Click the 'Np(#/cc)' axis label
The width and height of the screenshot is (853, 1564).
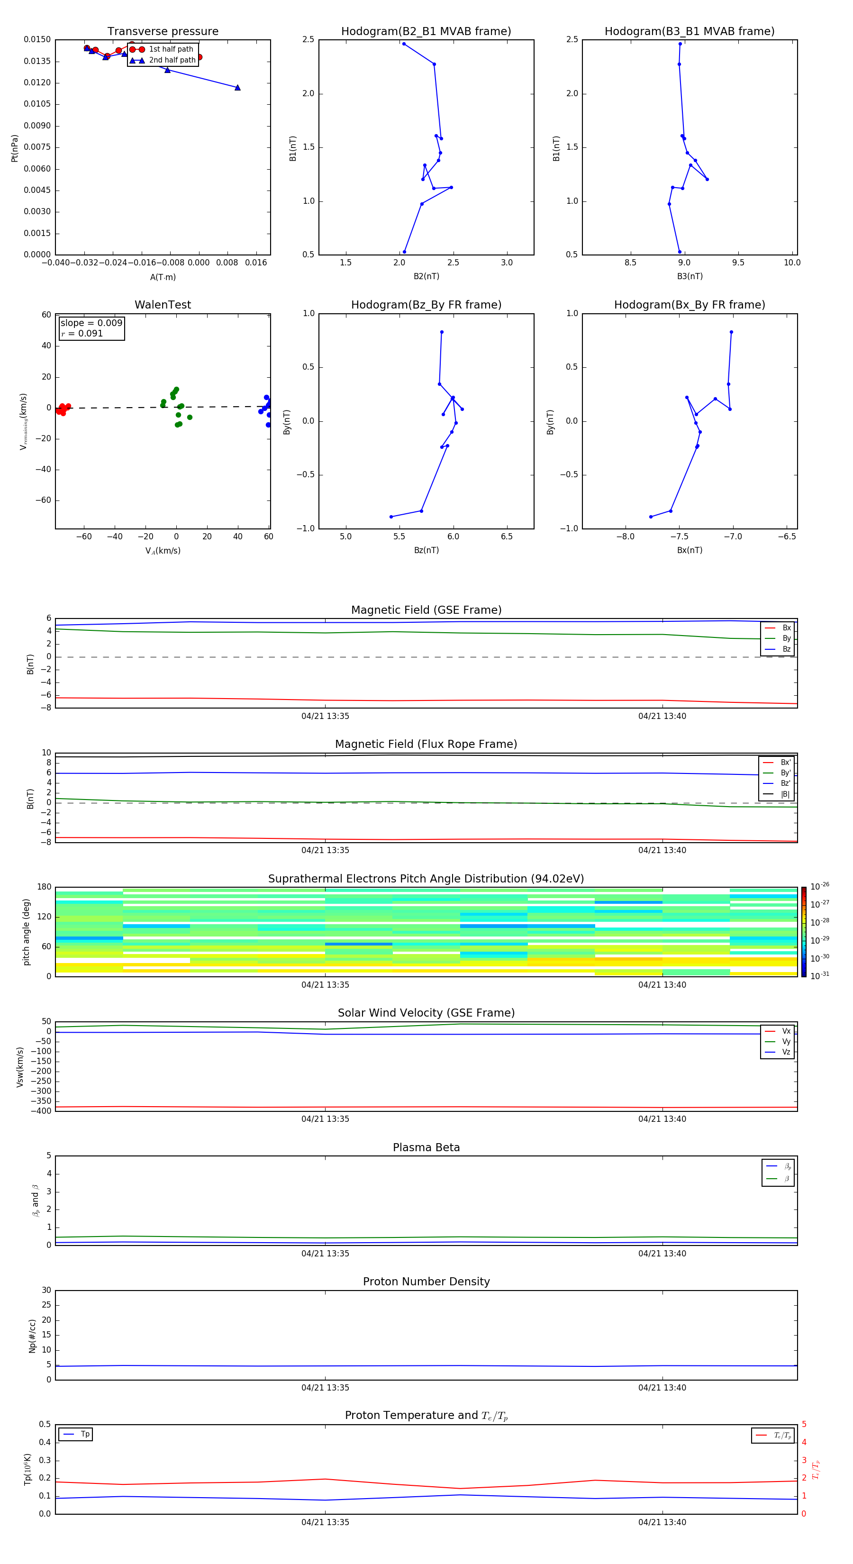[x=32, y=1336]
